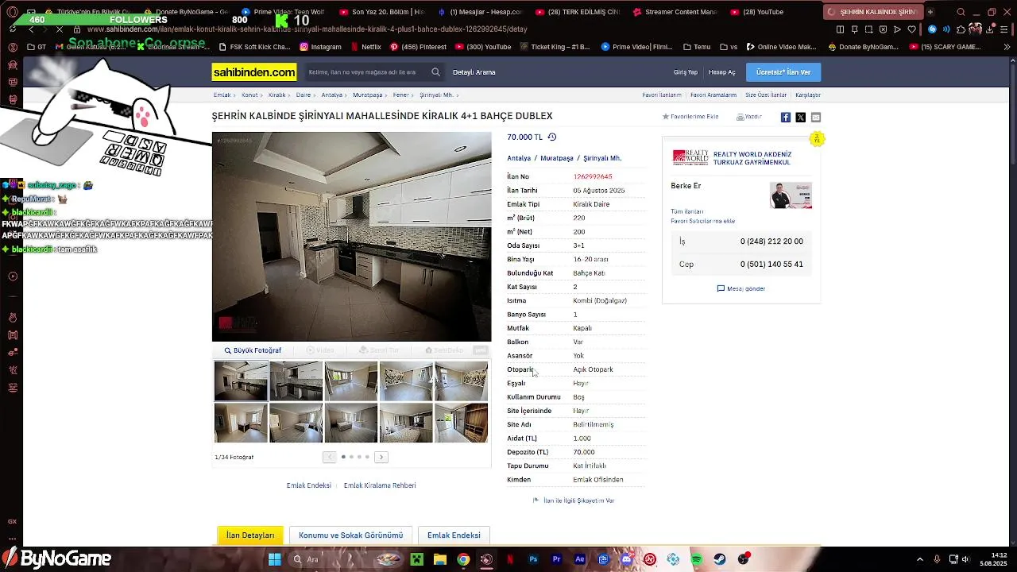Open Spotify from the taskbar
The height and width of the screenshot is (572, 1017).
[x=697, y=559]
